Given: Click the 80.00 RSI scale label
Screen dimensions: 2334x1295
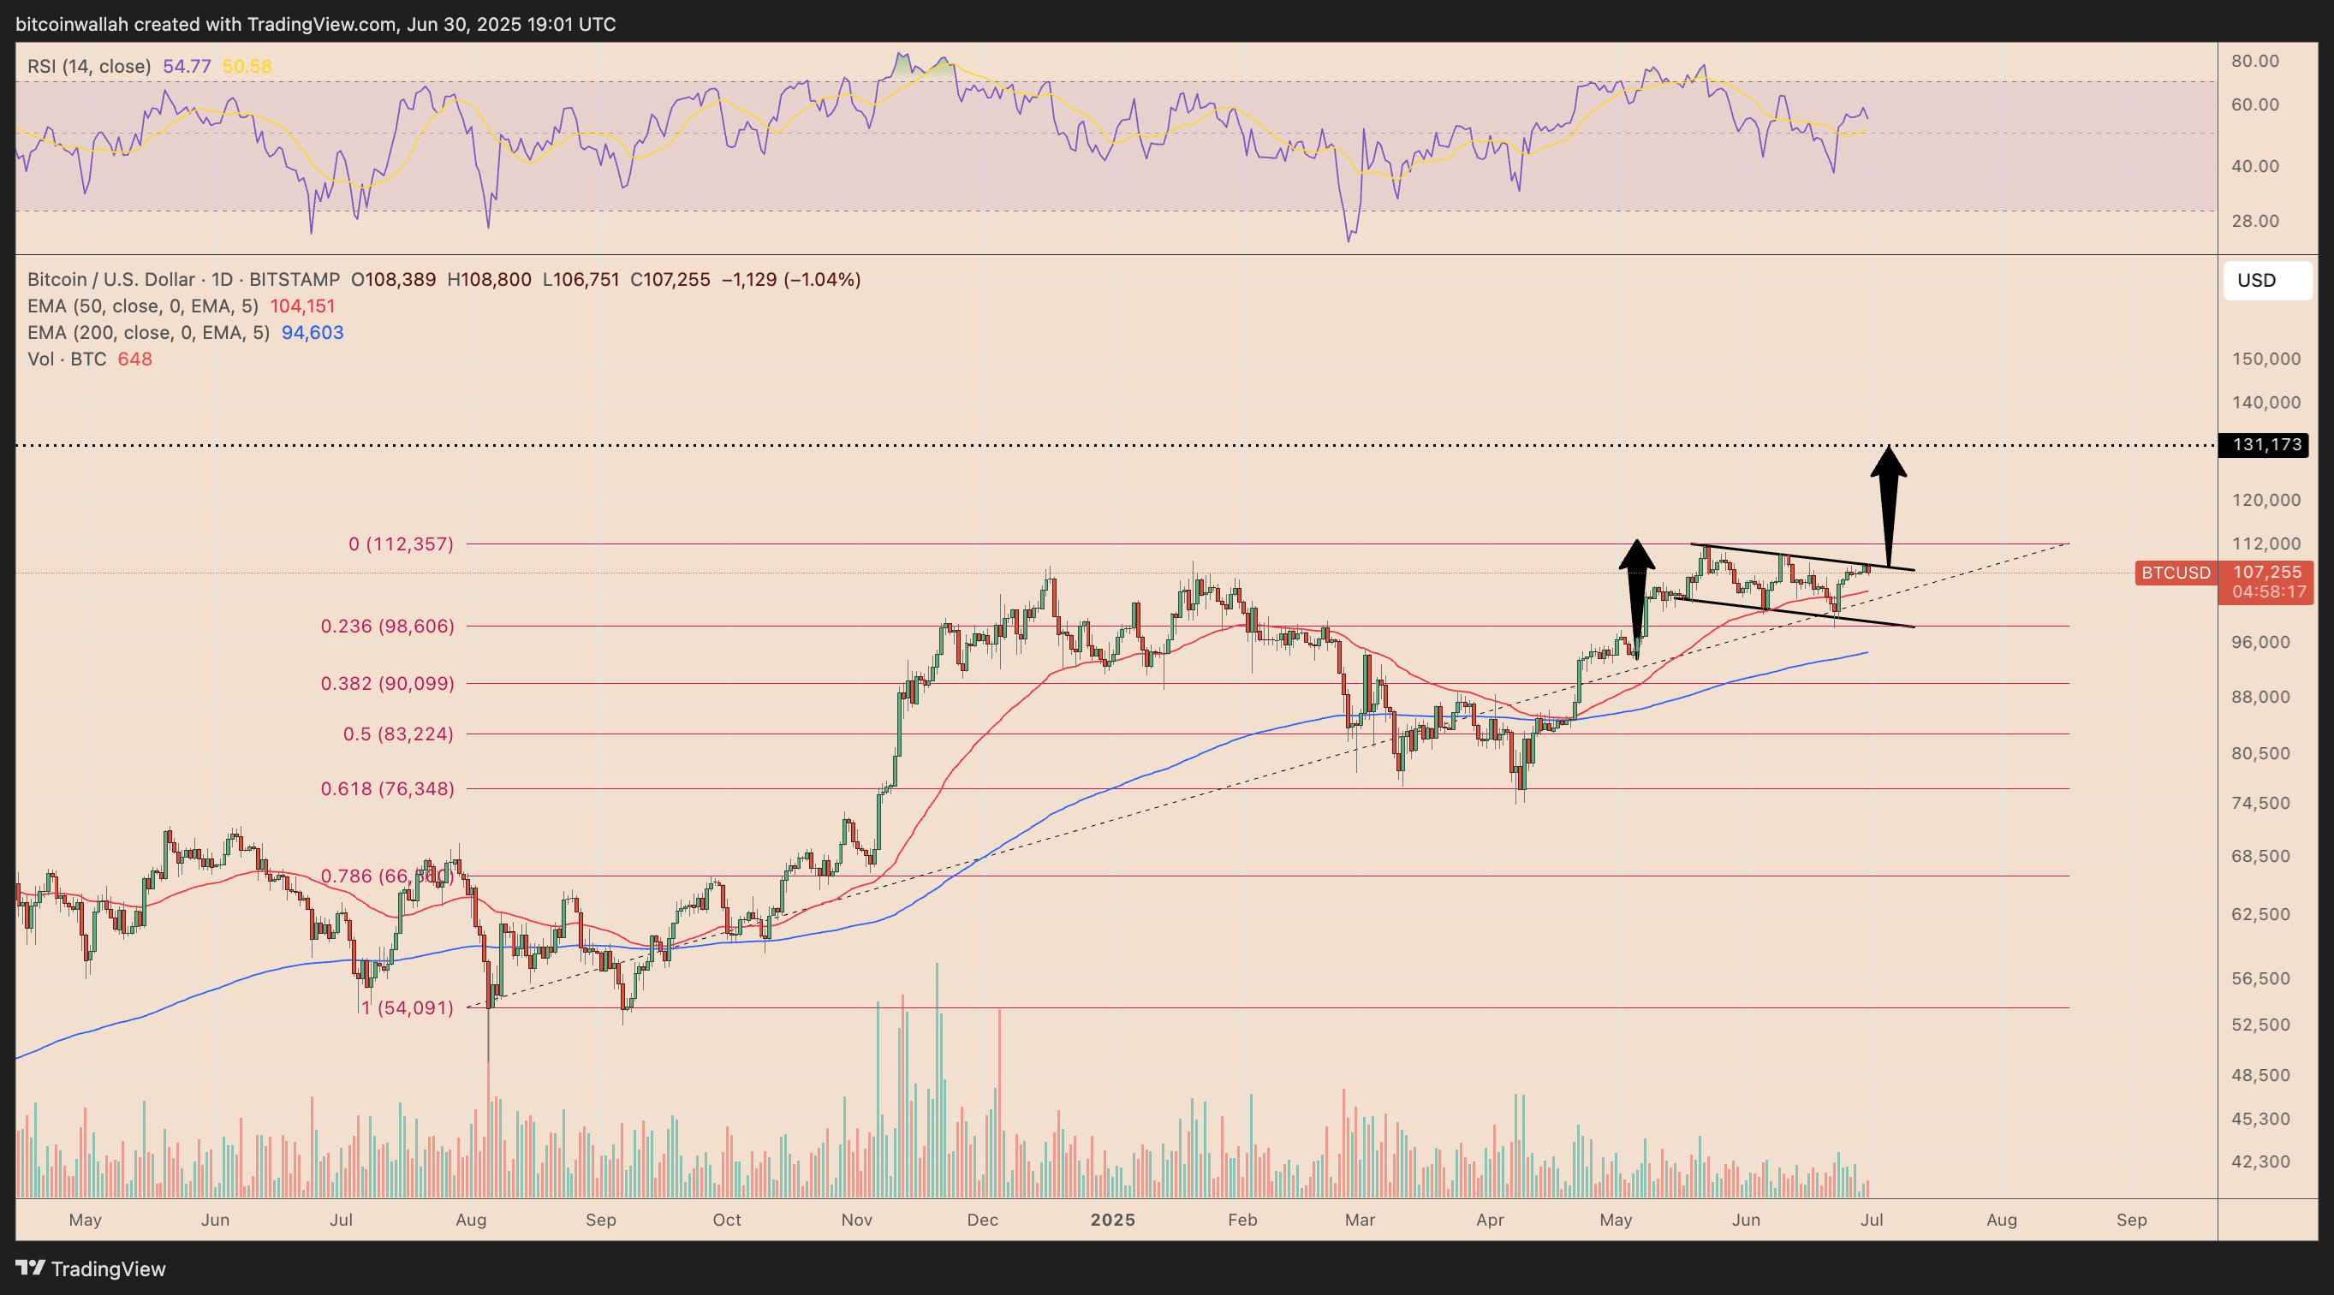Looking at the screenshot, I should [2255, 61].
